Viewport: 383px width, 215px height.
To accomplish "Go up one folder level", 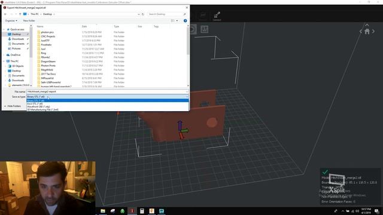I will coord(20,14).
